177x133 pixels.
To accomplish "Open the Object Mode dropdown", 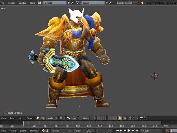I will (x=47, y=118).
